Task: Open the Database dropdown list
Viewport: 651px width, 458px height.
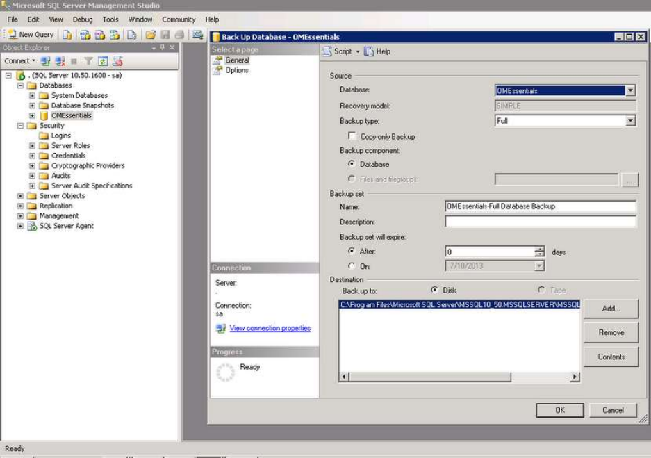Action: coord(630,90)
